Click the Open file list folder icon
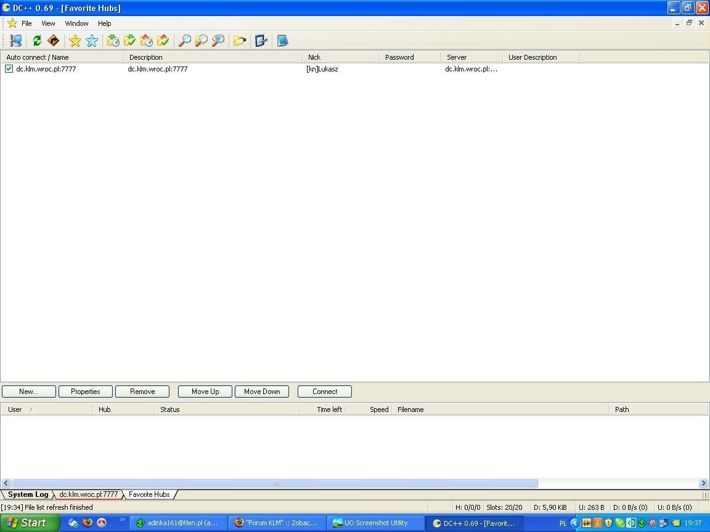 pos(240,41)
